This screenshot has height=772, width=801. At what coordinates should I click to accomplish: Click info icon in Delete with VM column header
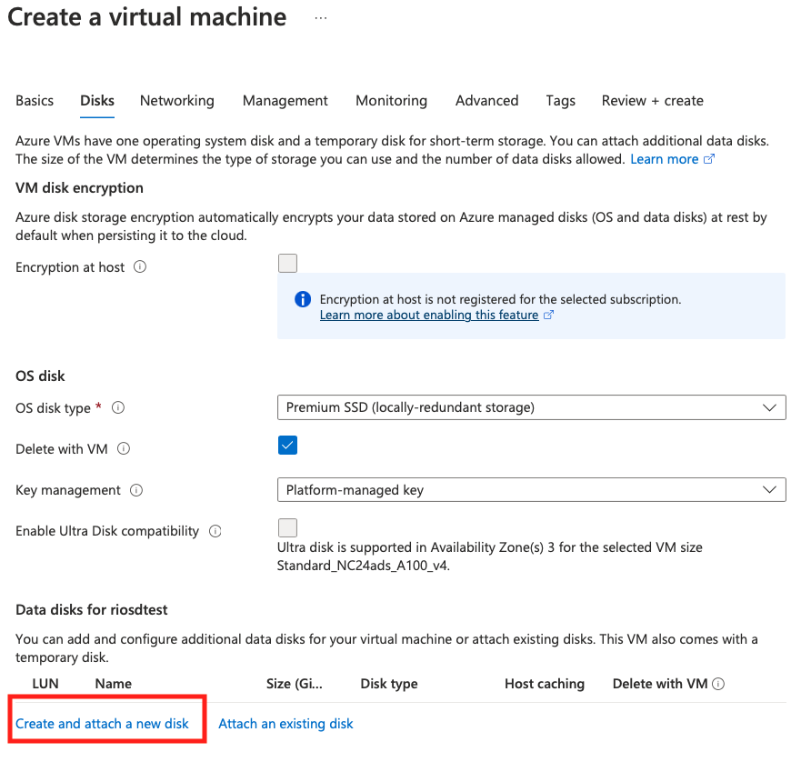point(718,684)
